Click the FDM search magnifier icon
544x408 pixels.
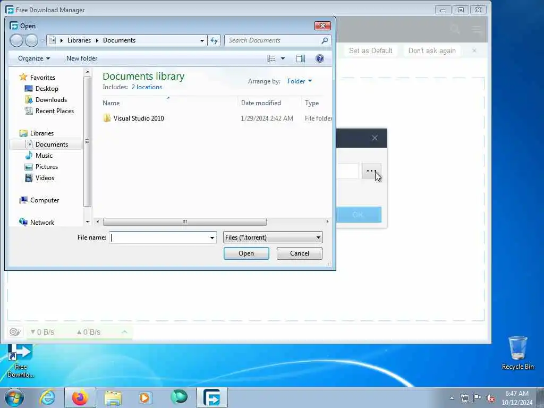455,29
